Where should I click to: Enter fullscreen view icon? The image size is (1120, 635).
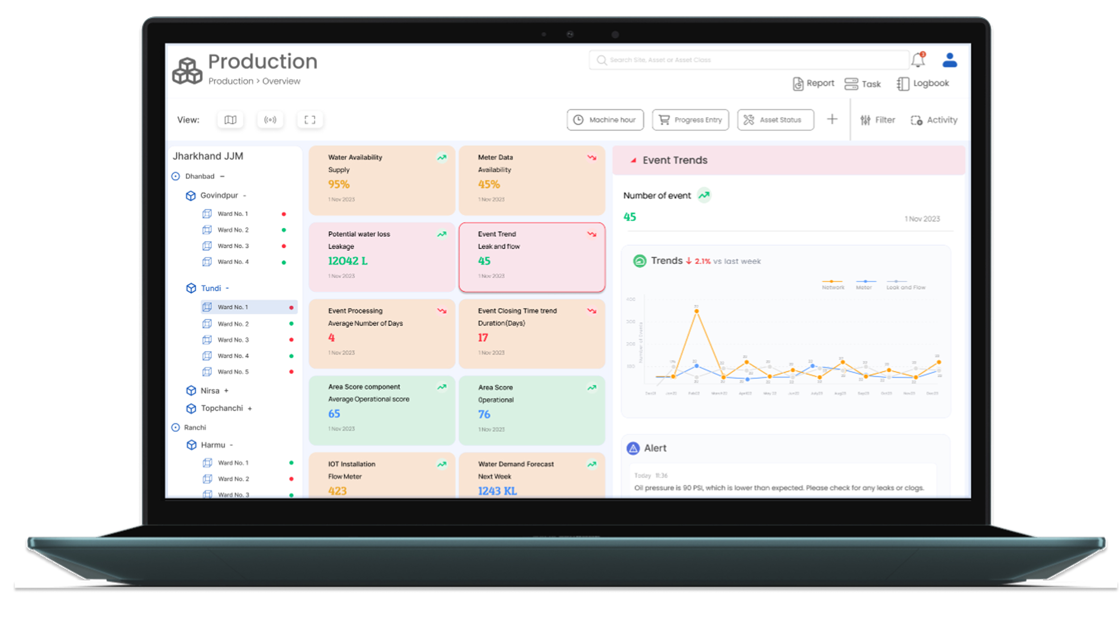click(x=310, y=120)
